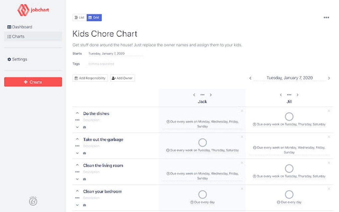
Task: Mark Do the dishes complete for Jill
Action: point(289,117)
